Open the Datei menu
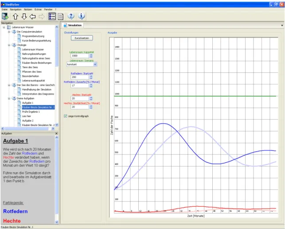The height and width of the screenshot is (229, 285). pyautogui.click(x=4, y=9)
